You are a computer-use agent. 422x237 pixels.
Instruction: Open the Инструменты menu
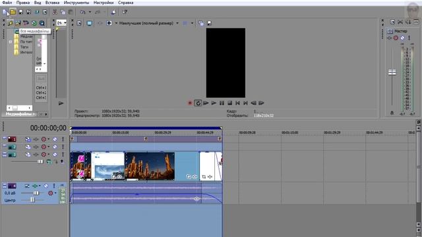point(76,3)
